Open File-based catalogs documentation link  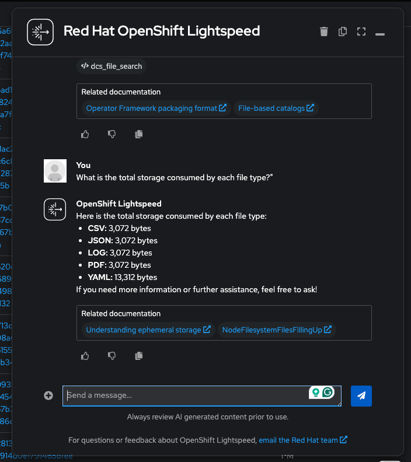pyautogui.click(x=276, y=108)
